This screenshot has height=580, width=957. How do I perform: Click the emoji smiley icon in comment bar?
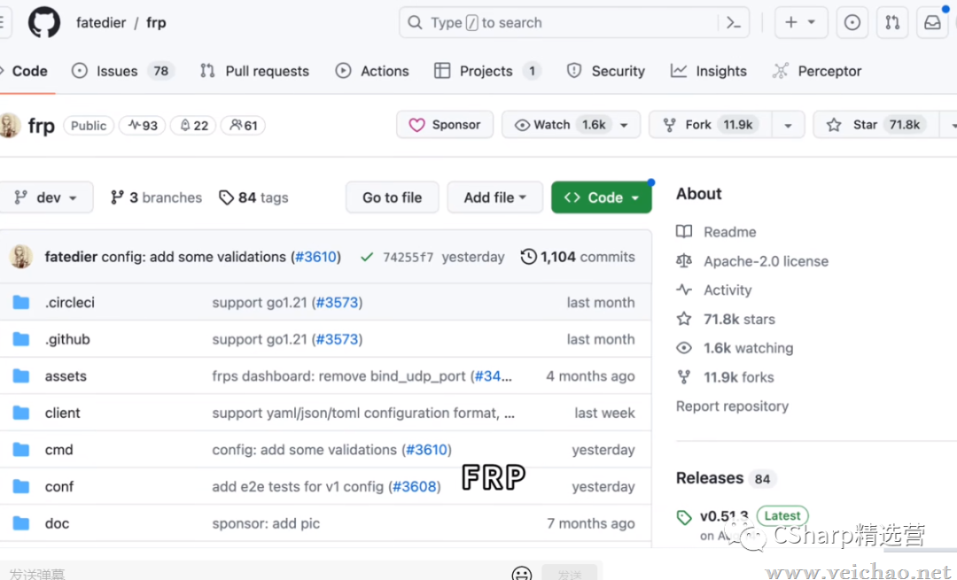522,573
